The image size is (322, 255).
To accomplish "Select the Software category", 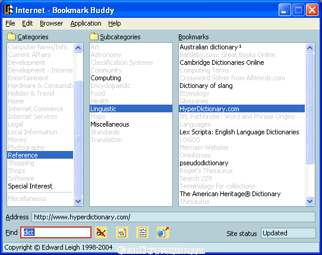I will [x=40, y=178].
